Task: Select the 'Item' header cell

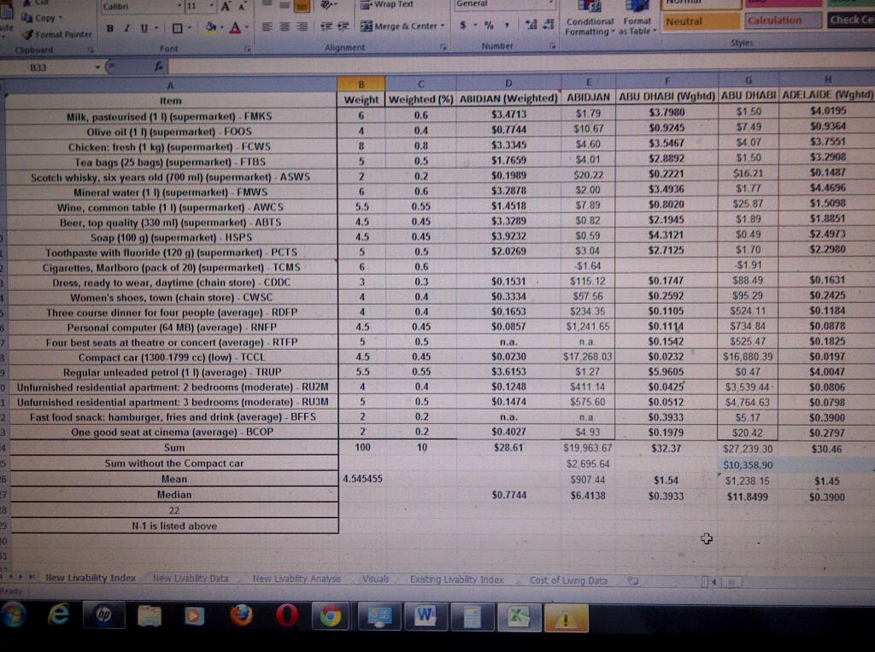Action: (171, 101)
